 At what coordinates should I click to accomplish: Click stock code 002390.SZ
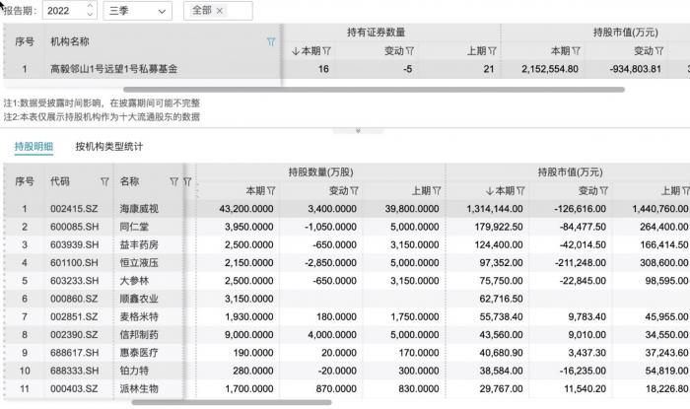(x=74, y=335)
